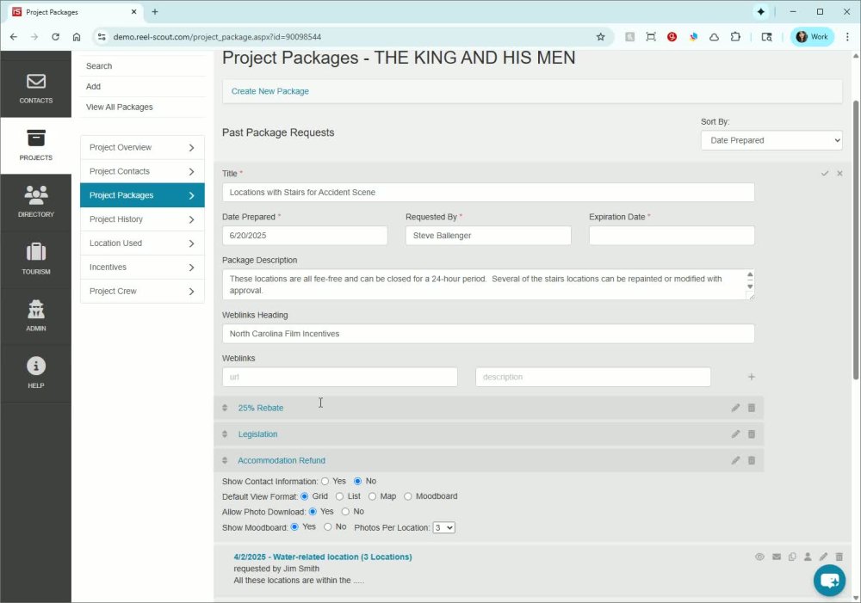861x603 pixels.
Task: Open the Sort By Date Prepared dropdown
Action: [x=771, y=140]
